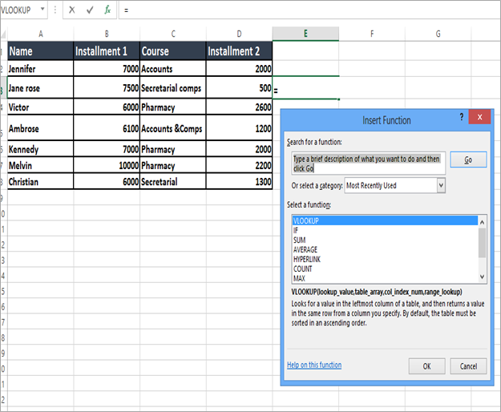The image size is (501, 412).
Task: Click the 500 Installment 2 cell
Action: pos(240,87)
